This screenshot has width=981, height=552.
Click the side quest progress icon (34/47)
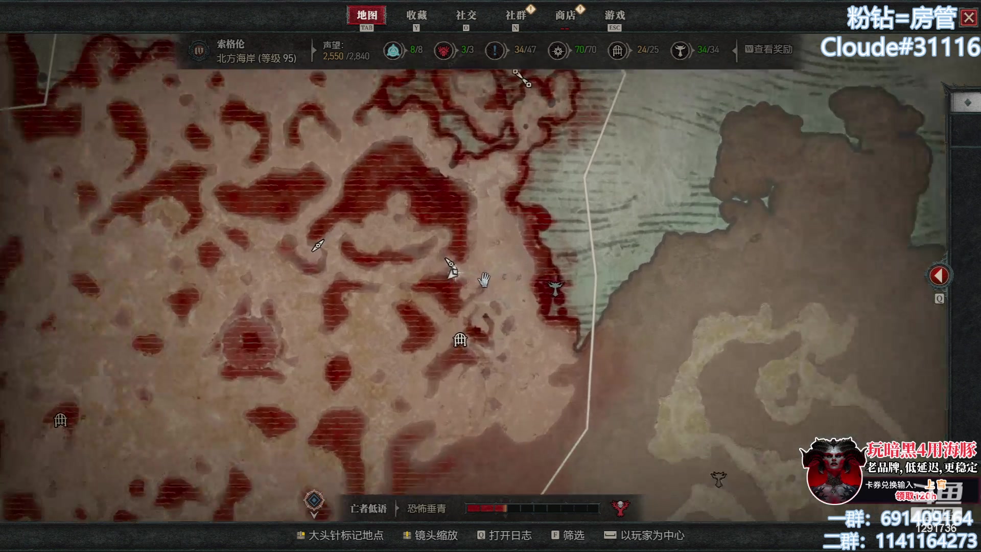click(495, 50)
